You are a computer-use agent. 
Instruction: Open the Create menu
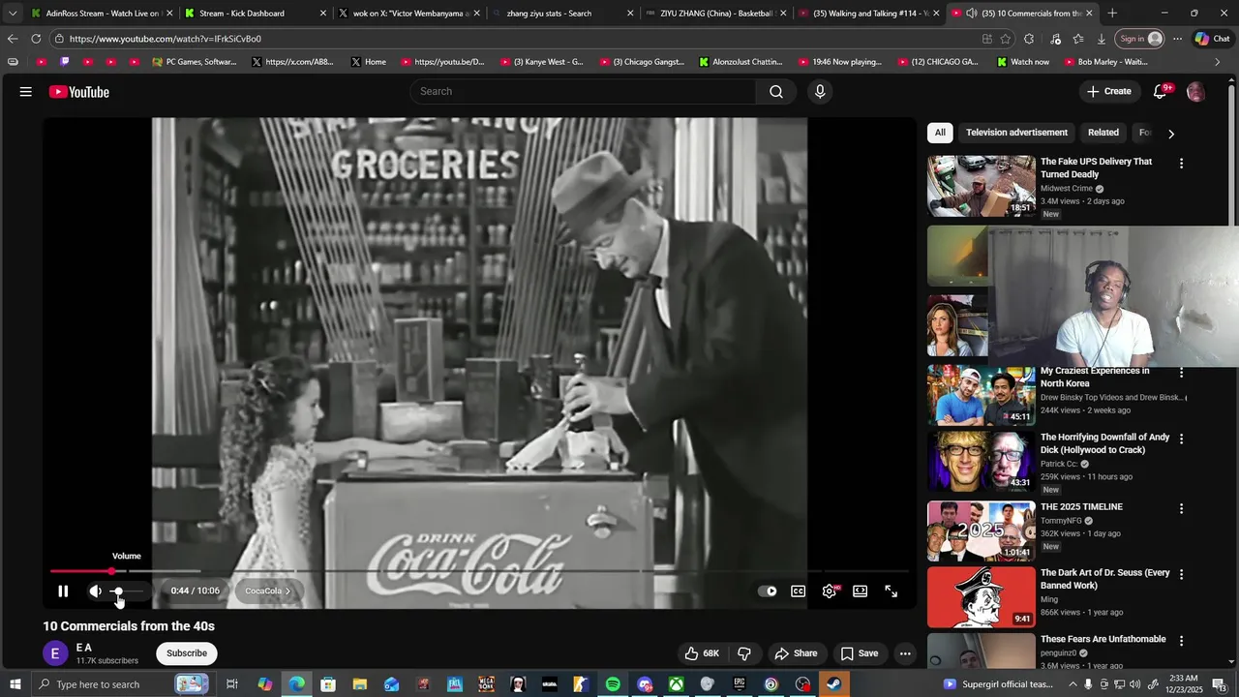(1109, 91)
